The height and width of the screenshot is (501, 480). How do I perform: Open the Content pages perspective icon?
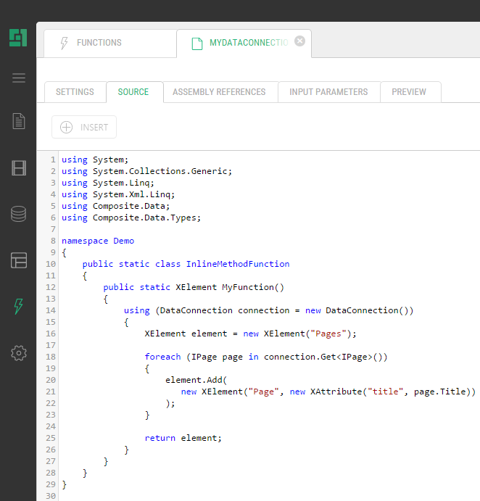click(x=19, y=121)
